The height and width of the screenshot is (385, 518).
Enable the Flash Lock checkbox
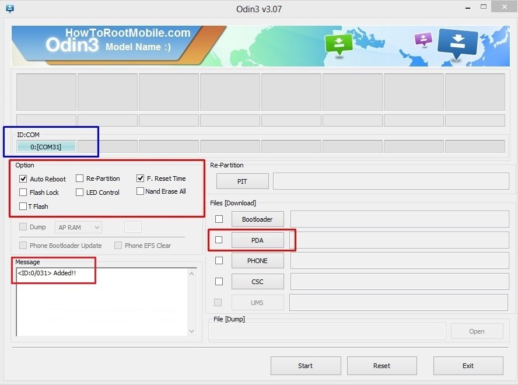(23, 192)
